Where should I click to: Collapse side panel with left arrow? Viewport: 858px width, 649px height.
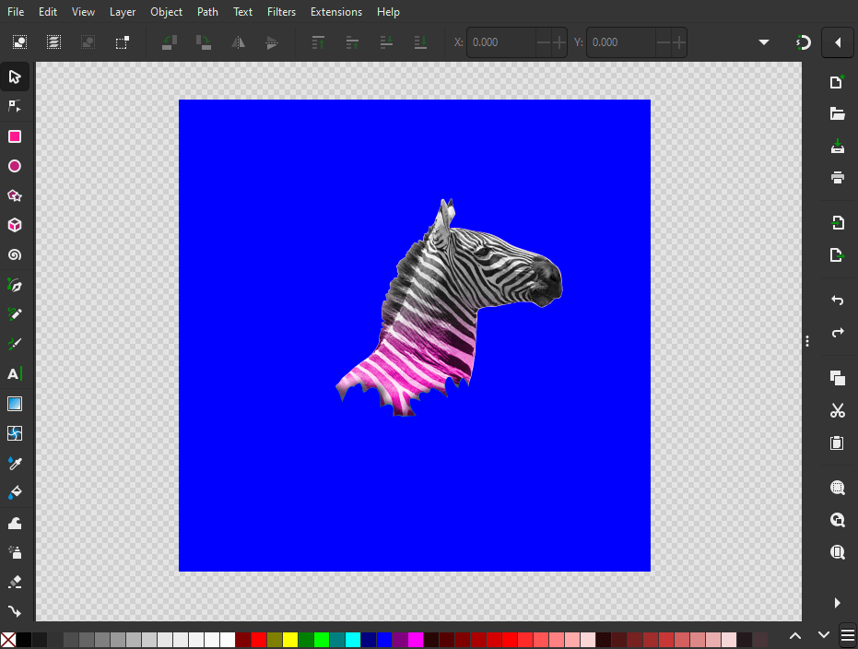[838, 42]
